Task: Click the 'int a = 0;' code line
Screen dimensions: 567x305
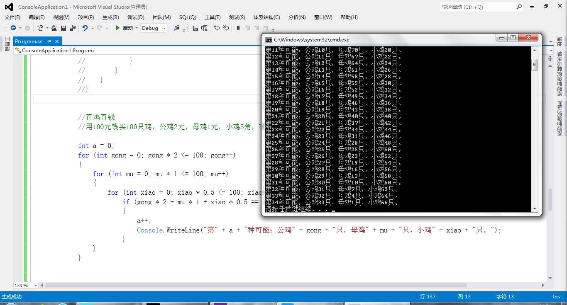Action: tap(96, 146)
